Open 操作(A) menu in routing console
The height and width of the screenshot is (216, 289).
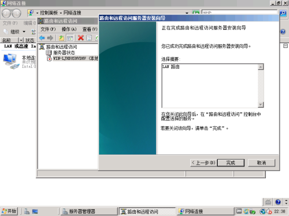pyautogui.click(x=69, y=29)
